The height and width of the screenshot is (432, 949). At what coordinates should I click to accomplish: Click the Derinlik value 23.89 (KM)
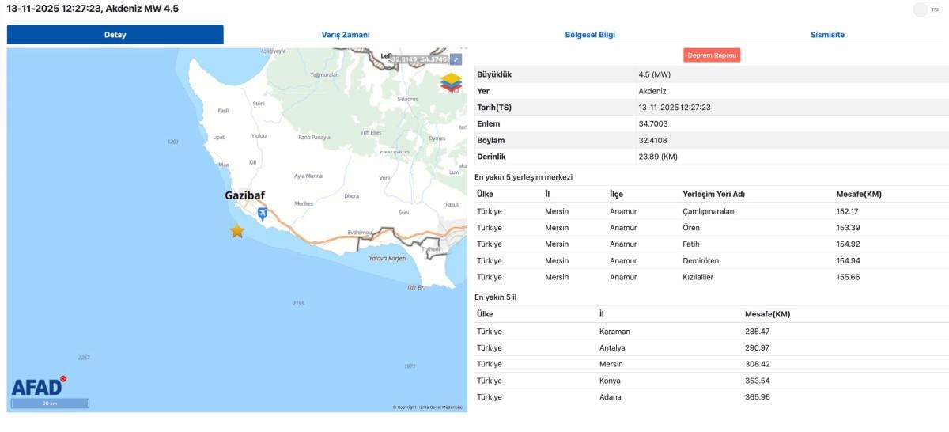658,157
